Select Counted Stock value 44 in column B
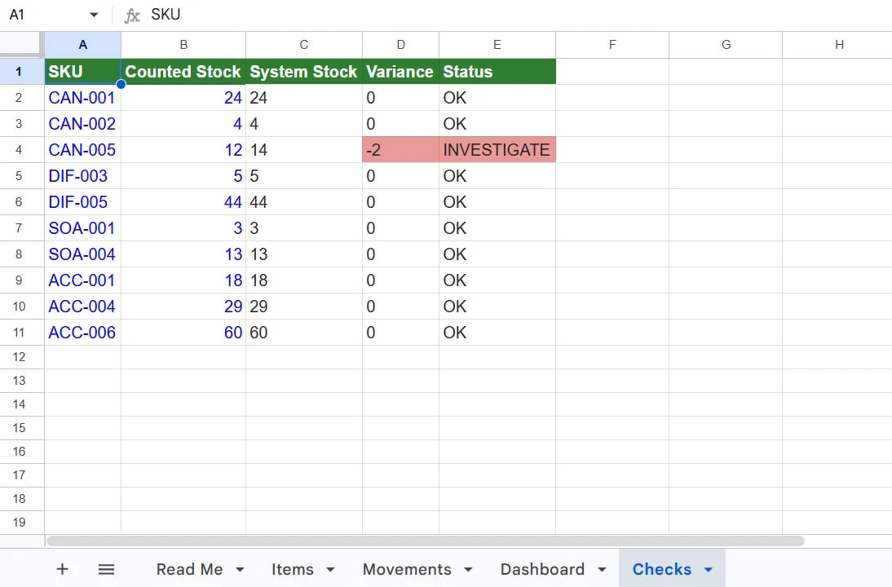 (x=183, y=202)
